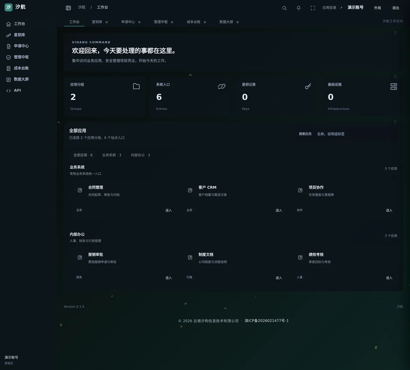Click 进入 on 报销审批 card

169,278
